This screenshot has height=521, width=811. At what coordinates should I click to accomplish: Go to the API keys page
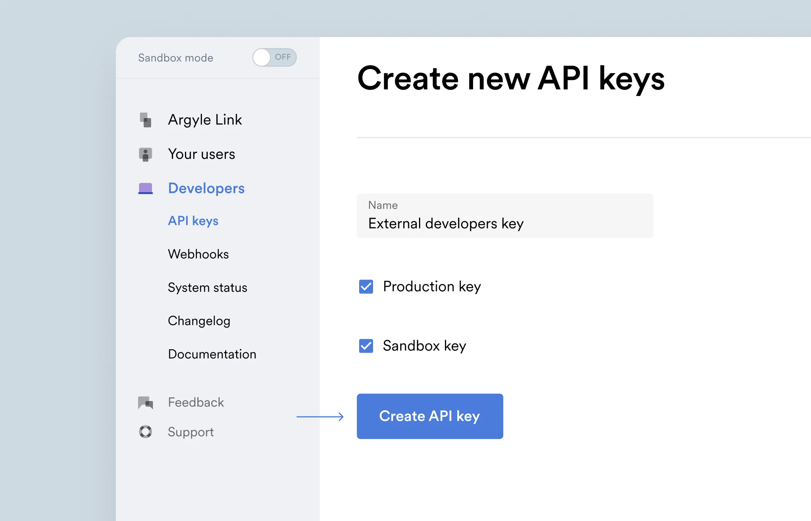(193, 221)
